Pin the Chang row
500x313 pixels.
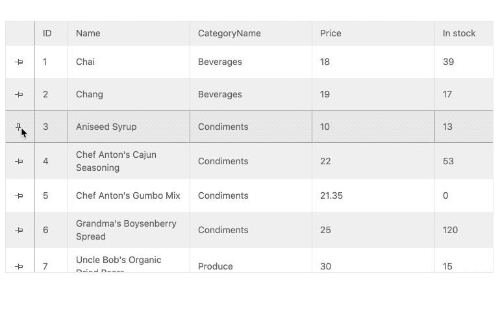(x=19, y=94)
